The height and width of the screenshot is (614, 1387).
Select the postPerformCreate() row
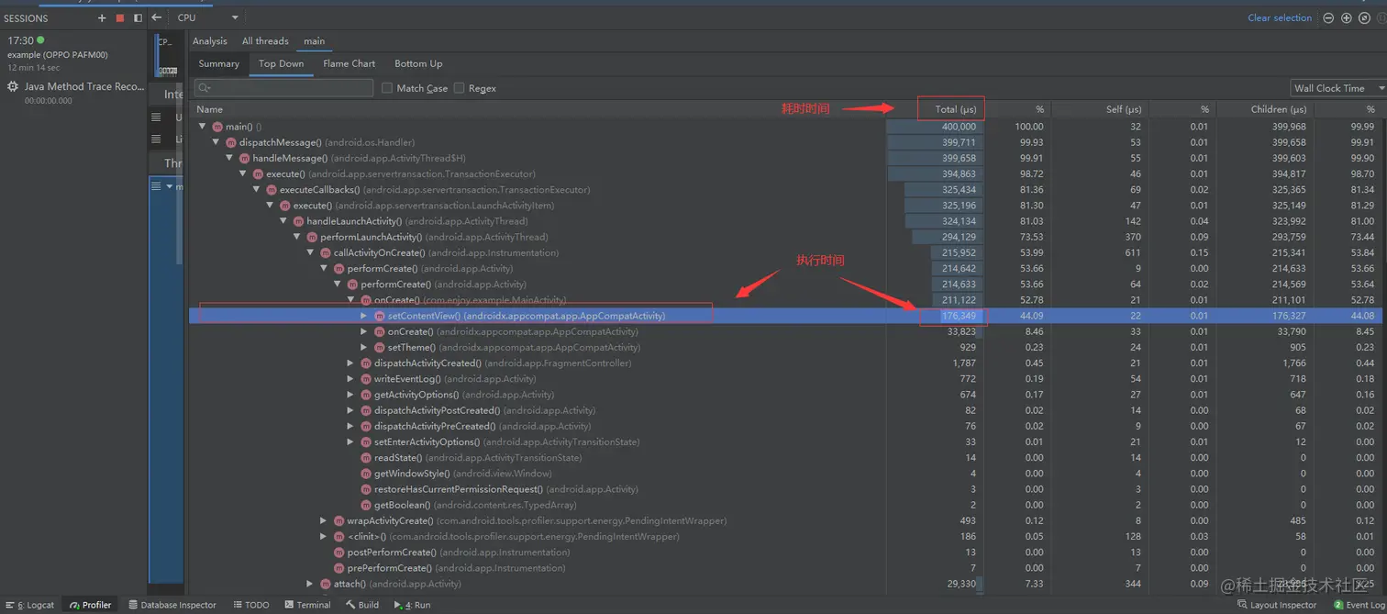(787, 553)
